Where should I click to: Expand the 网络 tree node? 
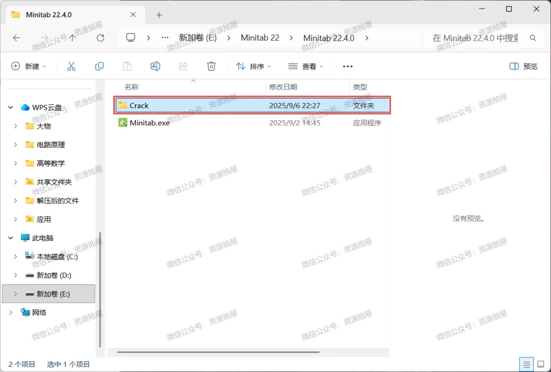(11, 312)
